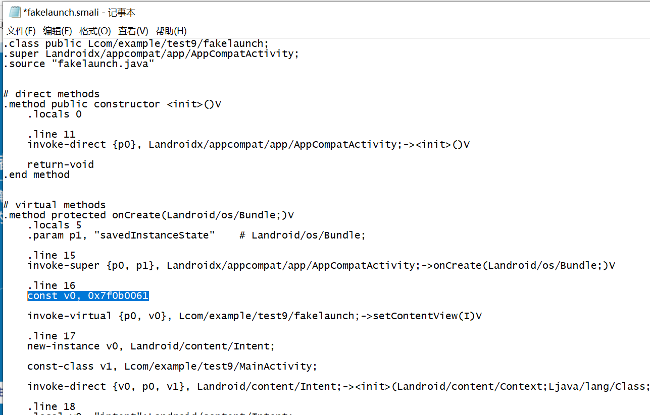Image resolution: width=650 pixels, height=415 pixels.
Task: Click the Notepad icon in title bar
Action: [15, 12]
